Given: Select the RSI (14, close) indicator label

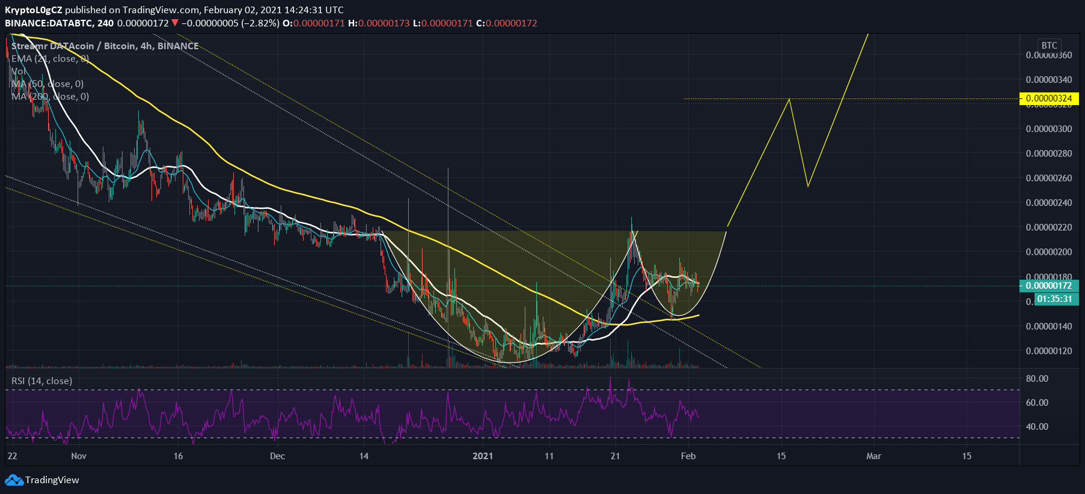Looking at the screenshot, I should 42,381.
